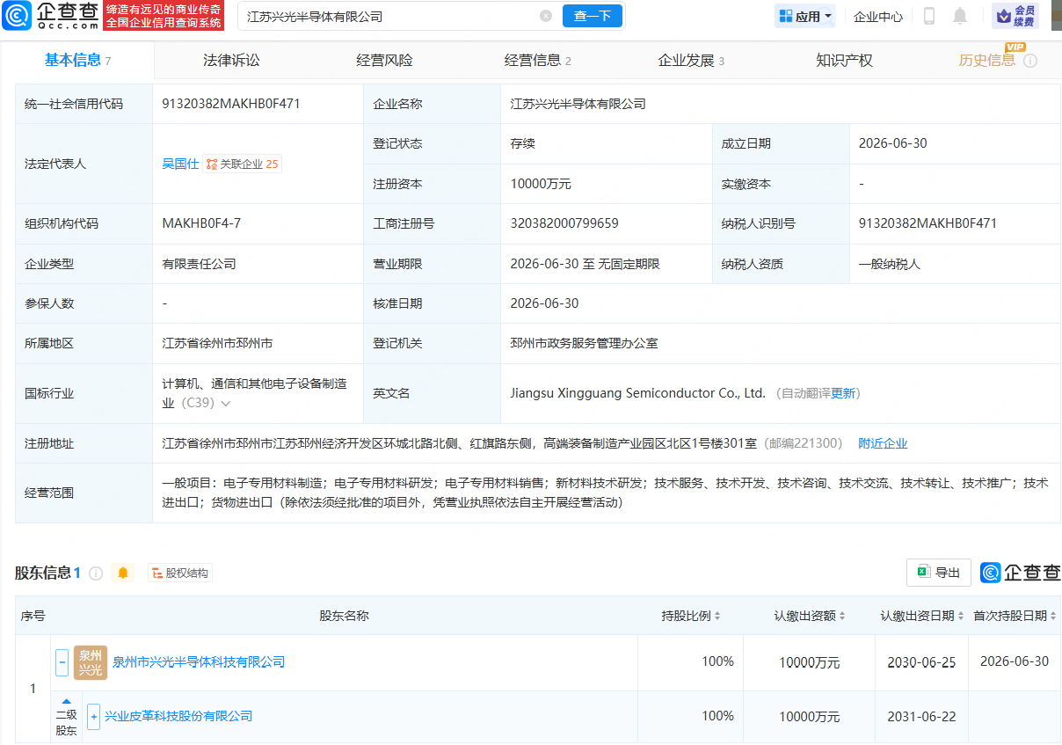Collapse the 二级股东 arrow
The height and width of the screenshot is (745, 1062).
point(67,702)
